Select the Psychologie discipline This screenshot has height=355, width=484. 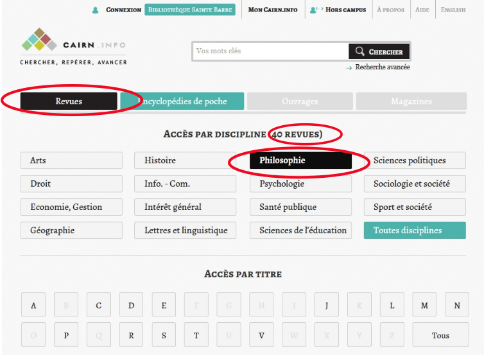(300, 184)
